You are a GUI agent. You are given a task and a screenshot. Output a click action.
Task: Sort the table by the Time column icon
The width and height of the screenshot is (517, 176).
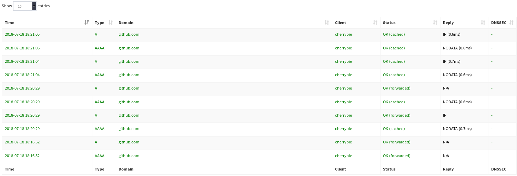(x=87, y=23)
